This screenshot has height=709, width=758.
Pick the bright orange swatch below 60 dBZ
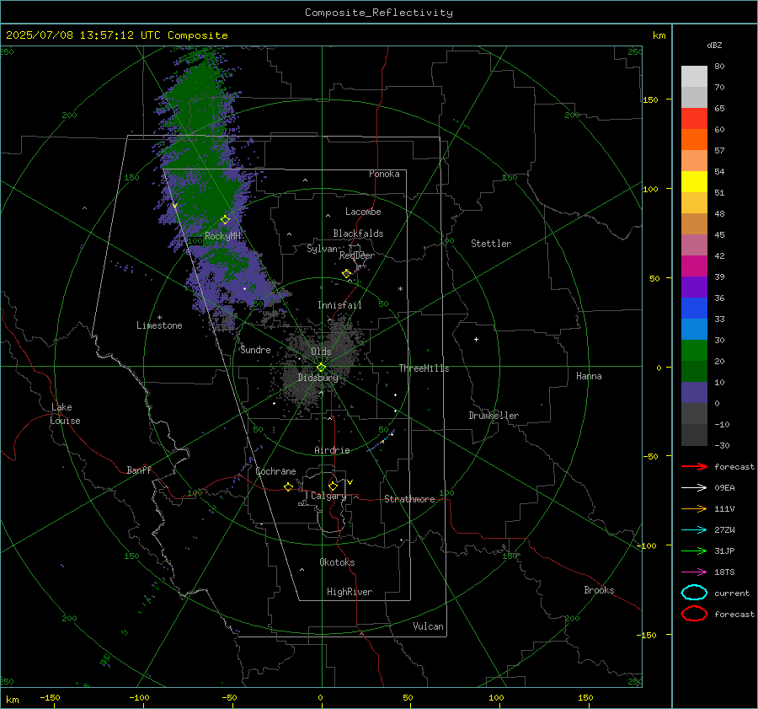(x=694, y=140)
